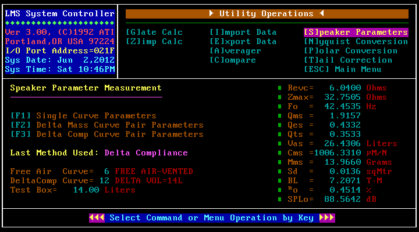The height and width of the screenshot is (232, 419).
Task: Click the Delta Compliance method text
Action: 146,153
